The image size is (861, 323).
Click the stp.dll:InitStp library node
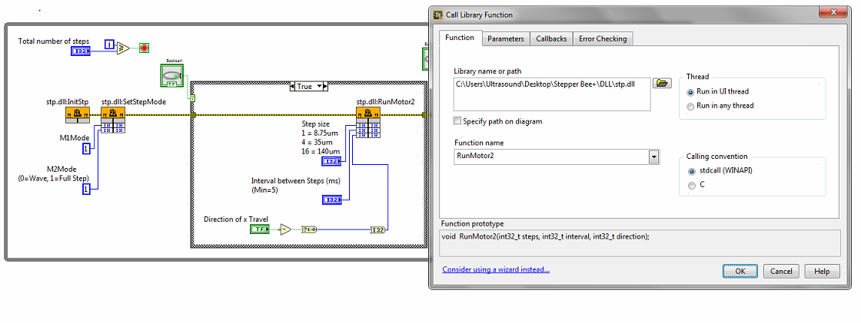click(77, 114)
